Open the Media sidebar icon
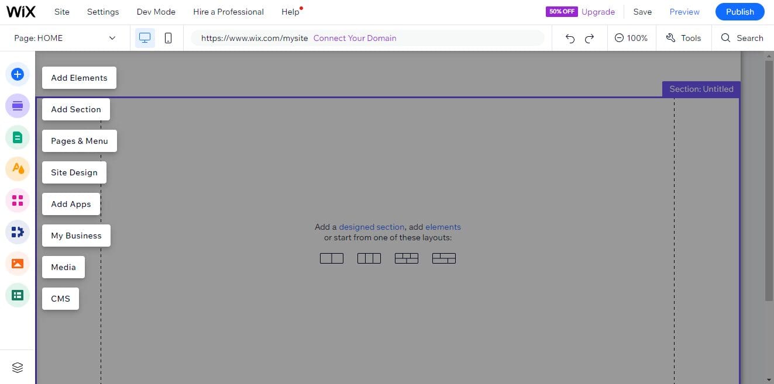The height and width of the screenshot is (384, 774). 18,264
